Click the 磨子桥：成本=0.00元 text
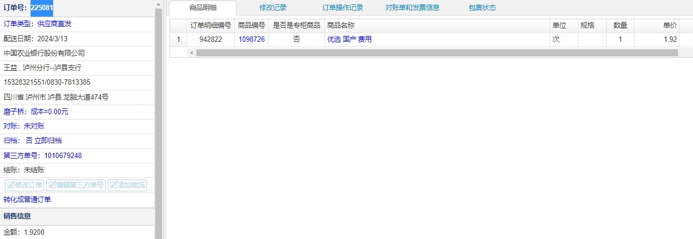 (36, 111)
